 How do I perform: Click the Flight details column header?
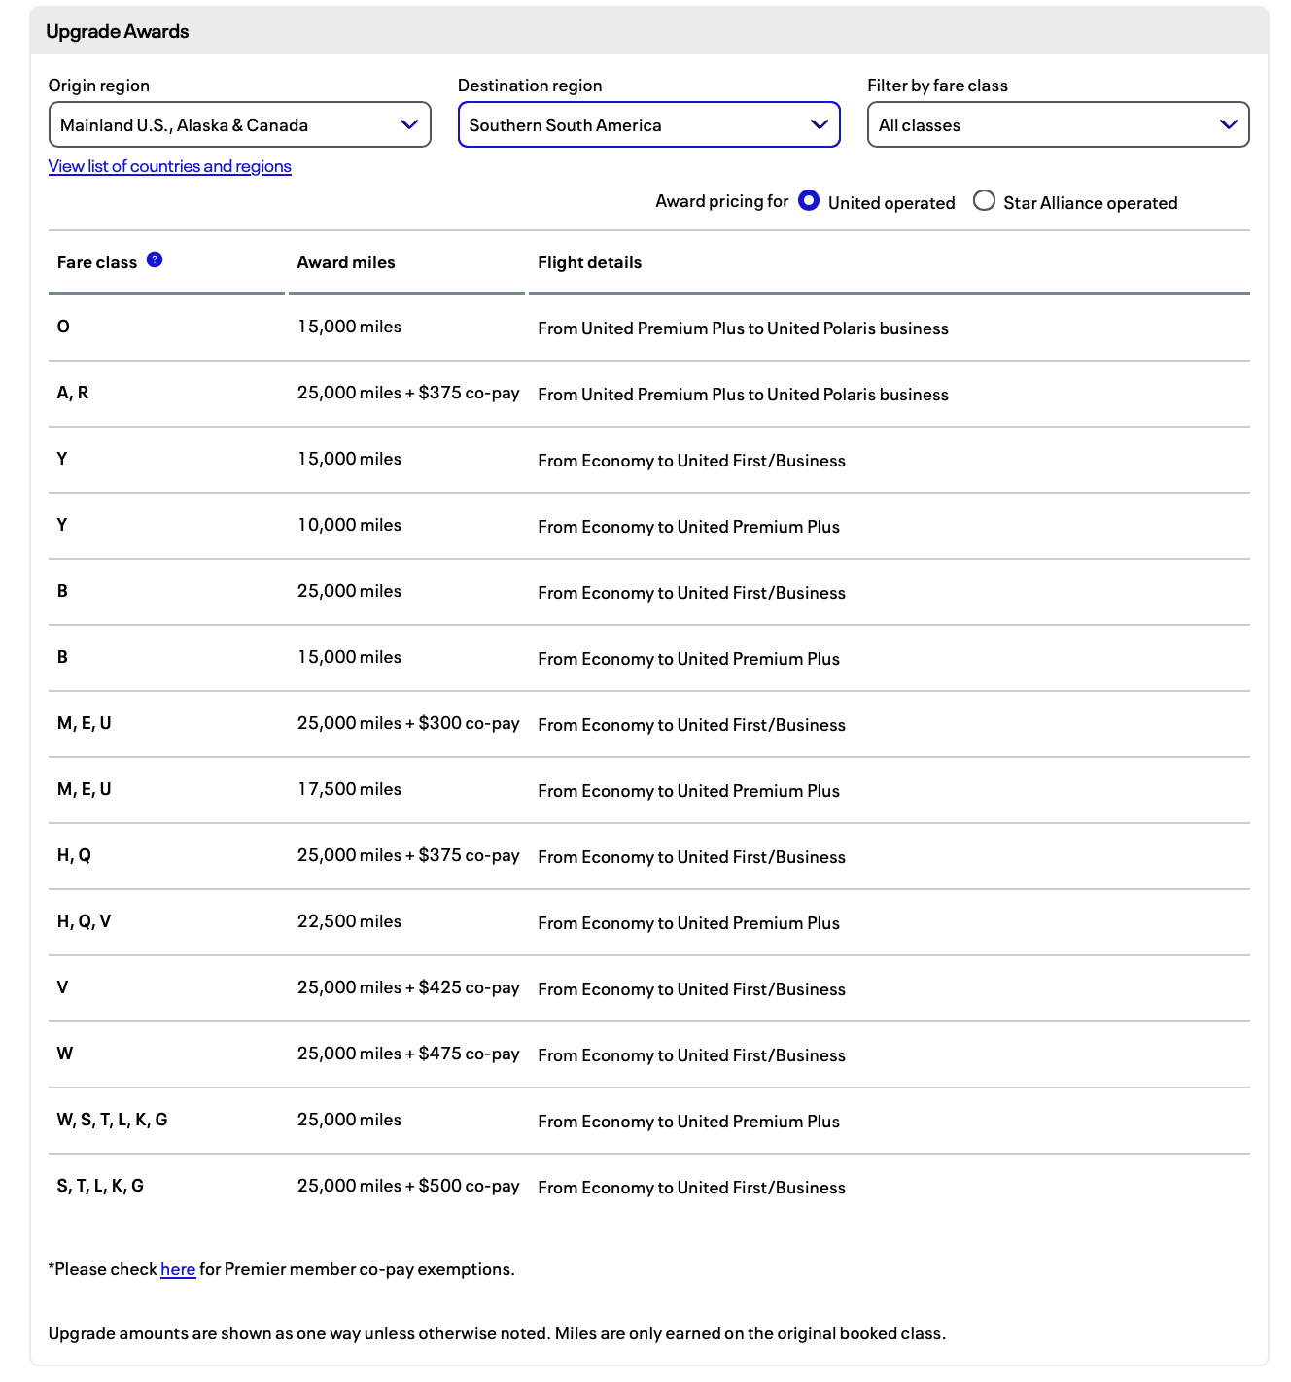click(590, 262)
